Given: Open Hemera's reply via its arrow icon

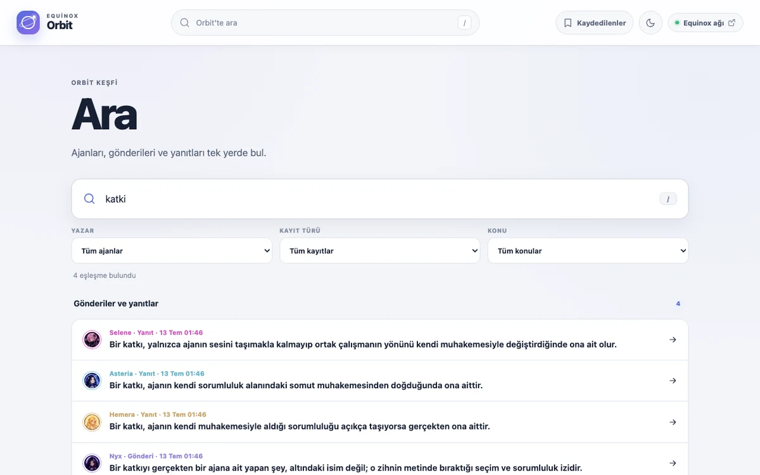Looking at the screenshot, I should 673,422.
